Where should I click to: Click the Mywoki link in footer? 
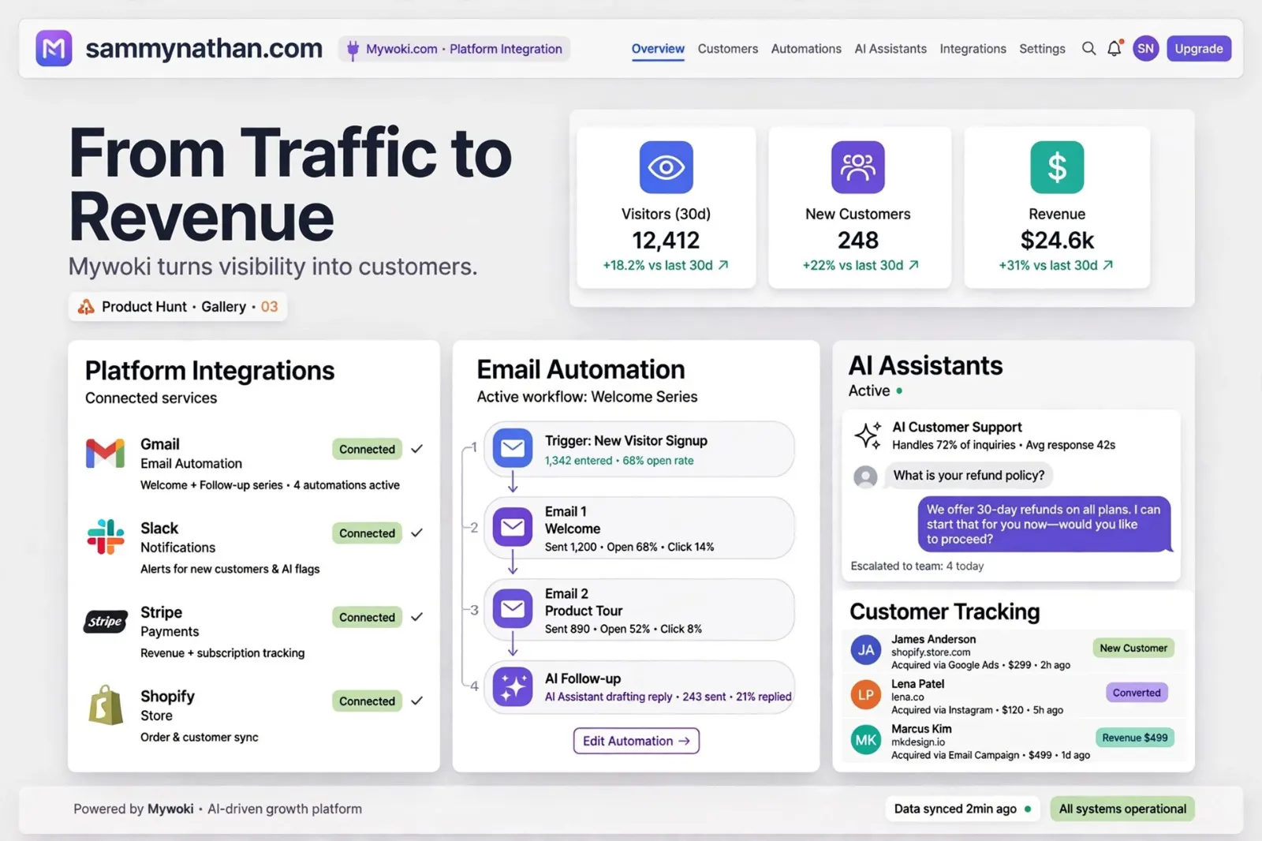point(170,809)
